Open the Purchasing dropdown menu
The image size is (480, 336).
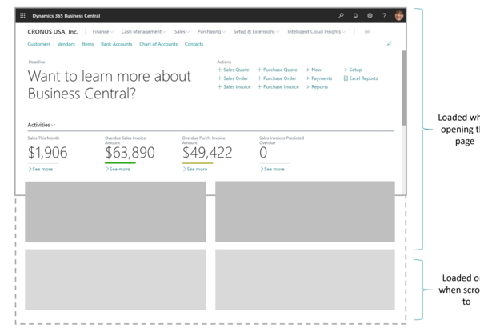211,31
